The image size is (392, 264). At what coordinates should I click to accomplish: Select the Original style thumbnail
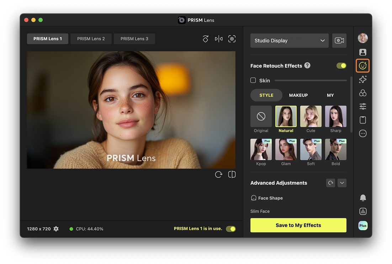pyautogui.click(x=261, y=116)
